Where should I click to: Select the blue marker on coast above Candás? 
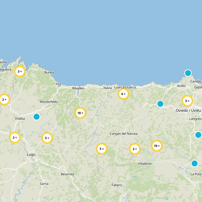pos(188,73)
